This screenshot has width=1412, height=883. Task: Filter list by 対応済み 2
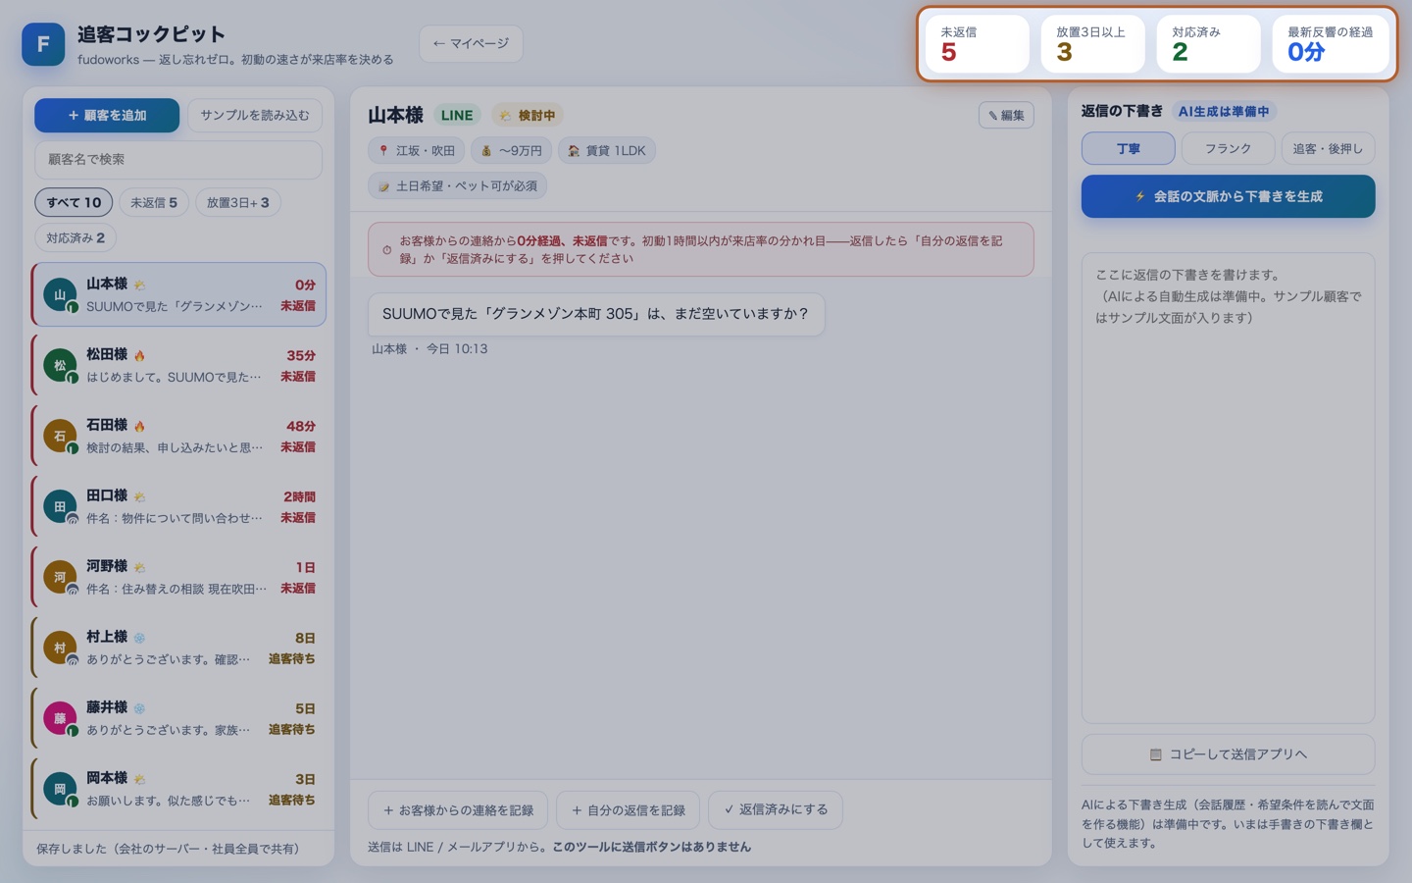[76, 237]
